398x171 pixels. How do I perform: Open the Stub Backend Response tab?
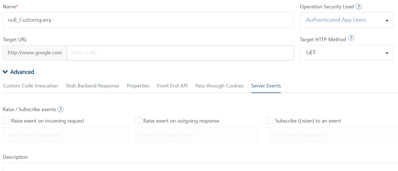93,86
